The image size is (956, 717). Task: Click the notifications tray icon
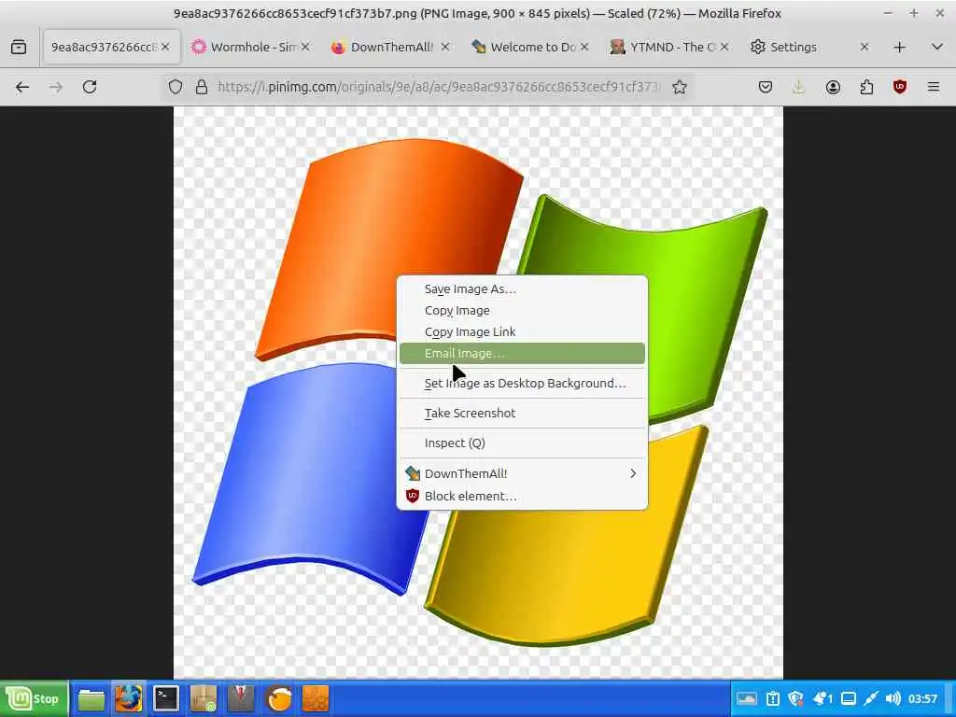pos(822,698)
